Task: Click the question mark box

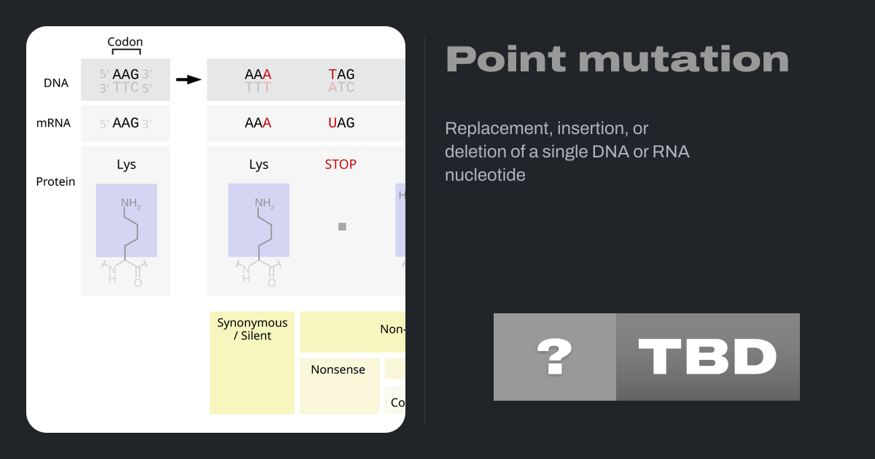Action: (x=555, y=357)
